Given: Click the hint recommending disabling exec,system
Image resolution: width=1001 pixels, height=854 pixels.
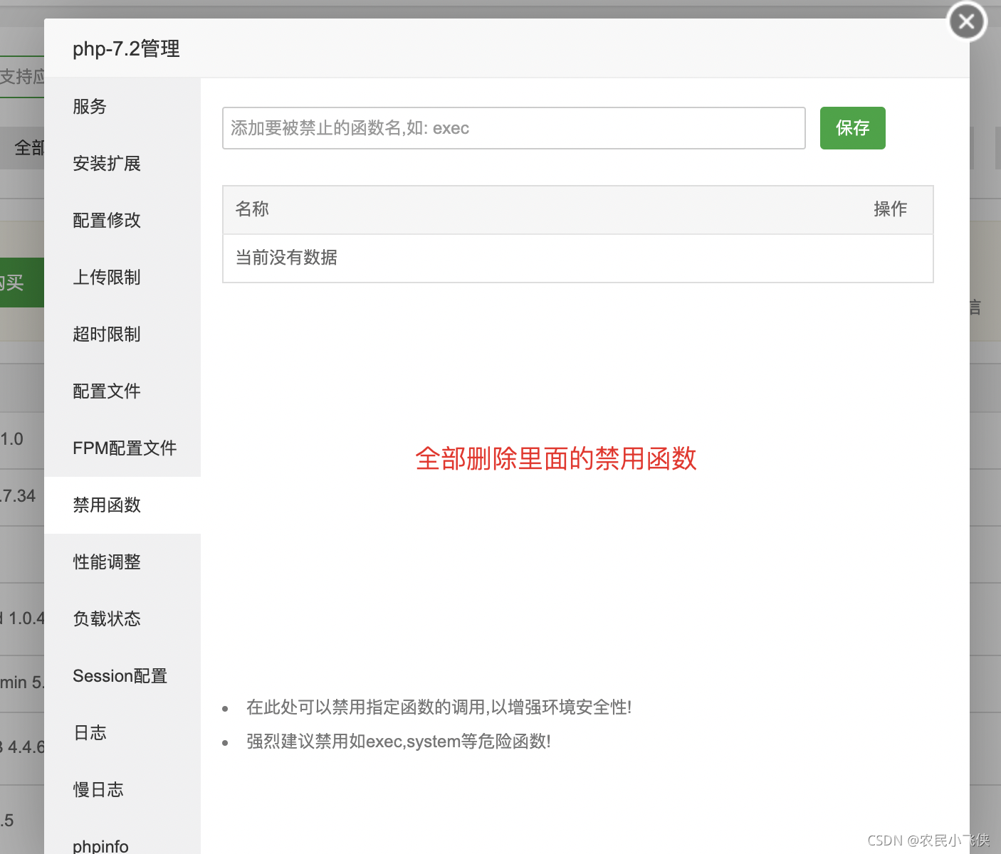Looking at the screenshot, I should point(399,742).
